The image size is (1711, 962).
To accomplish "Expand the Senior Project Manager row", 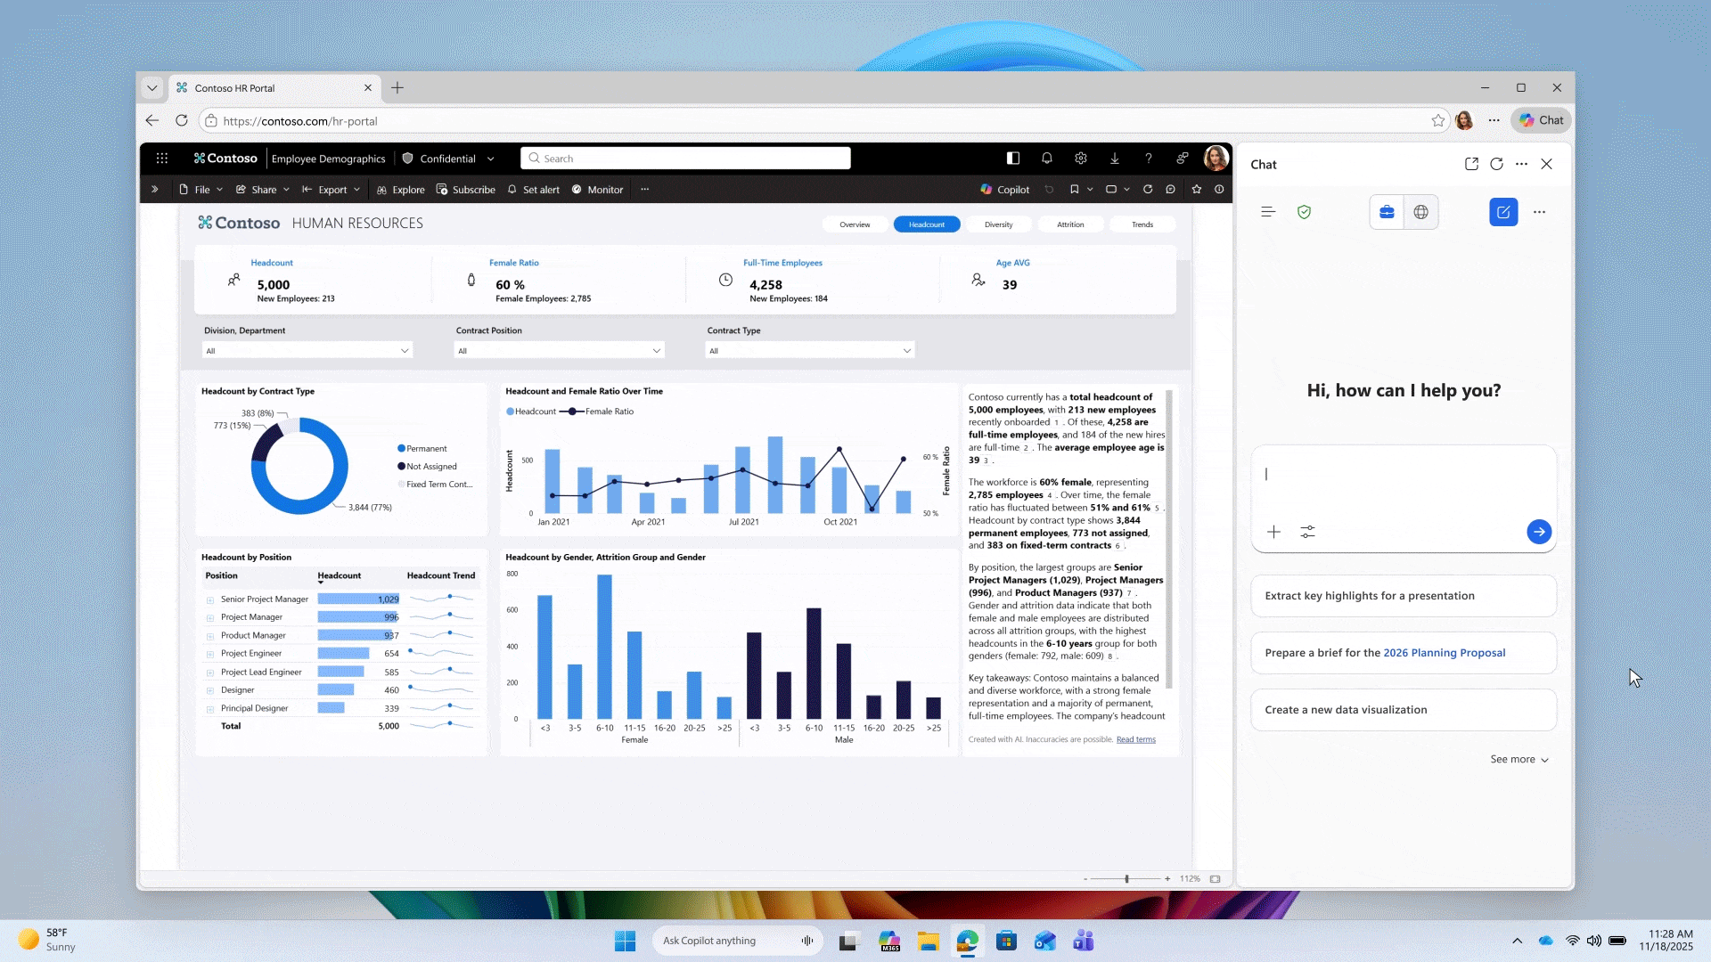I will [210, 600].
